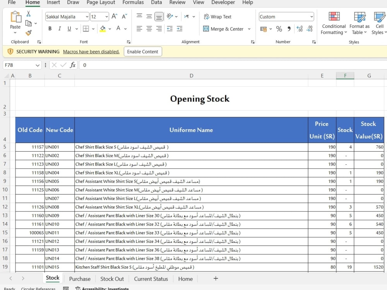
Task: Apply top vertical alignment
Action: [x=139, y=16]
